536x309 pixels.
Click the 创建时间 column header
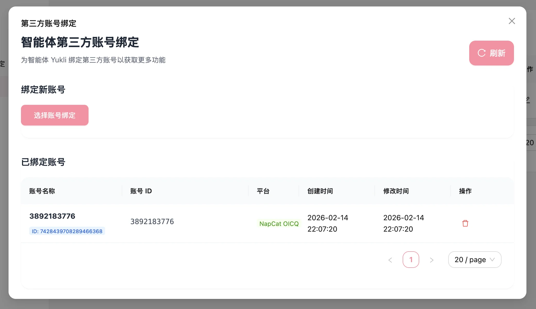(320, 191)
